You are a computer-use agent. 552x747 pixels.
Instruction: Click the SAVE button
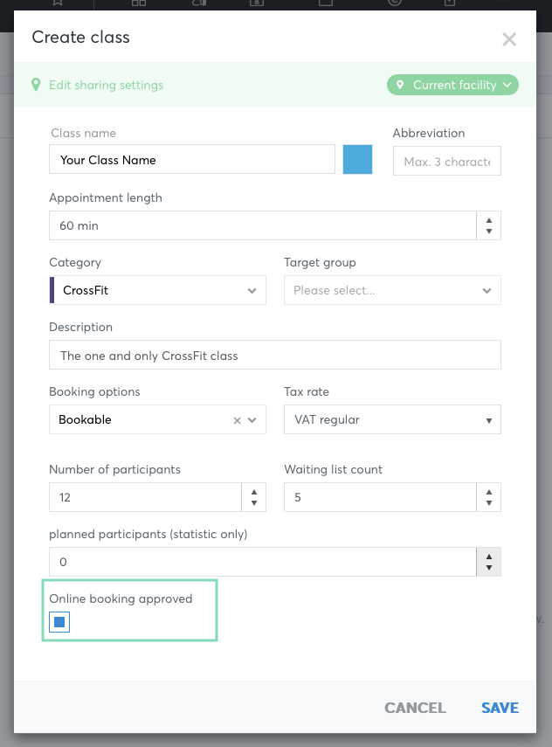pyautogui.click(x=500, y=708)
